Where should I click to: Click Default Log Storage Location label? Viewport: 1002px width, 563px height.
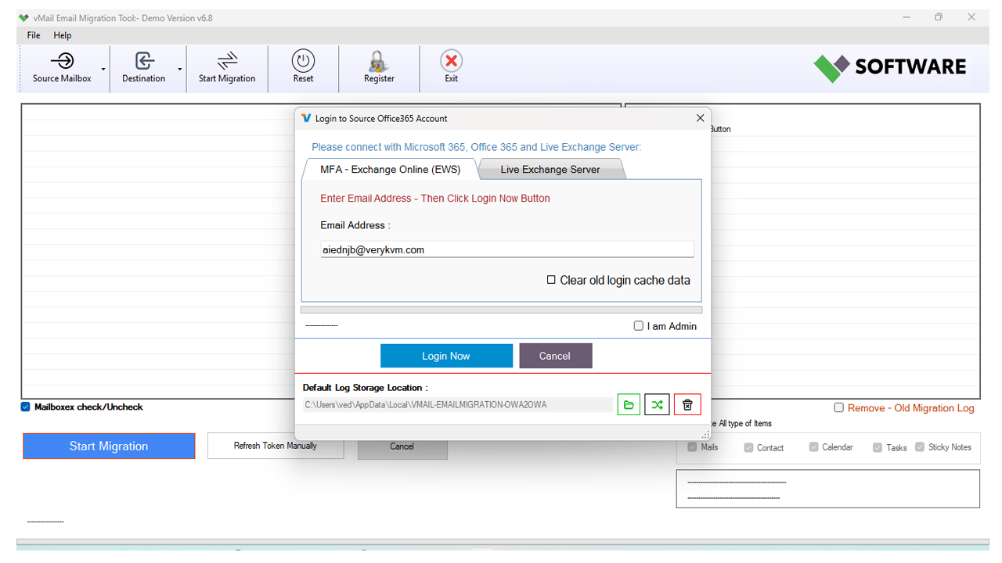(365, 388)
